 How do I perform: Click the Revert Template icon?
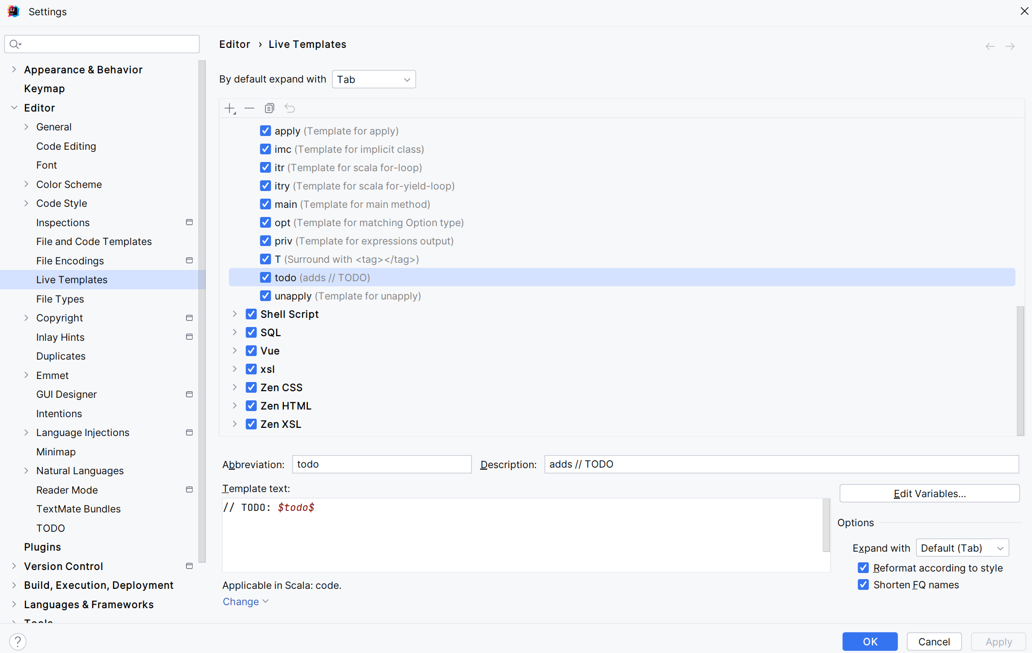(x=289, y=109)
